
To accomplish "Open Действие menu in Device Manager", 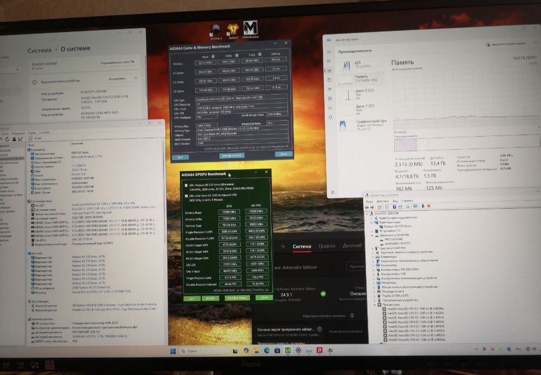I will coord(382,201).
